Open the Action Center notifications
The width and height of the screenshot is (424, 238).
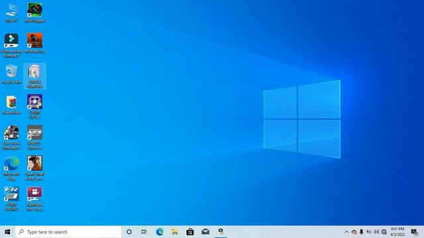pyautogui.click(x=414, y=232)
